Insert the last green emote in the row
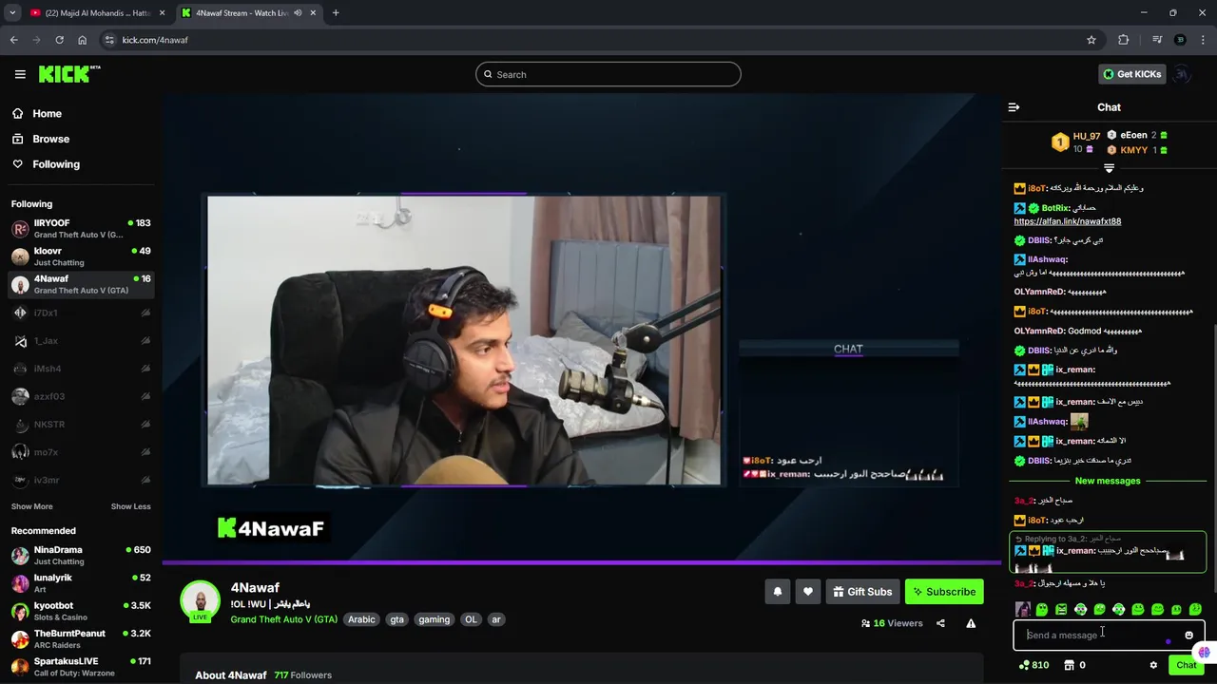The height and width of the screenshot is (684, 1217). (1195, 610)
